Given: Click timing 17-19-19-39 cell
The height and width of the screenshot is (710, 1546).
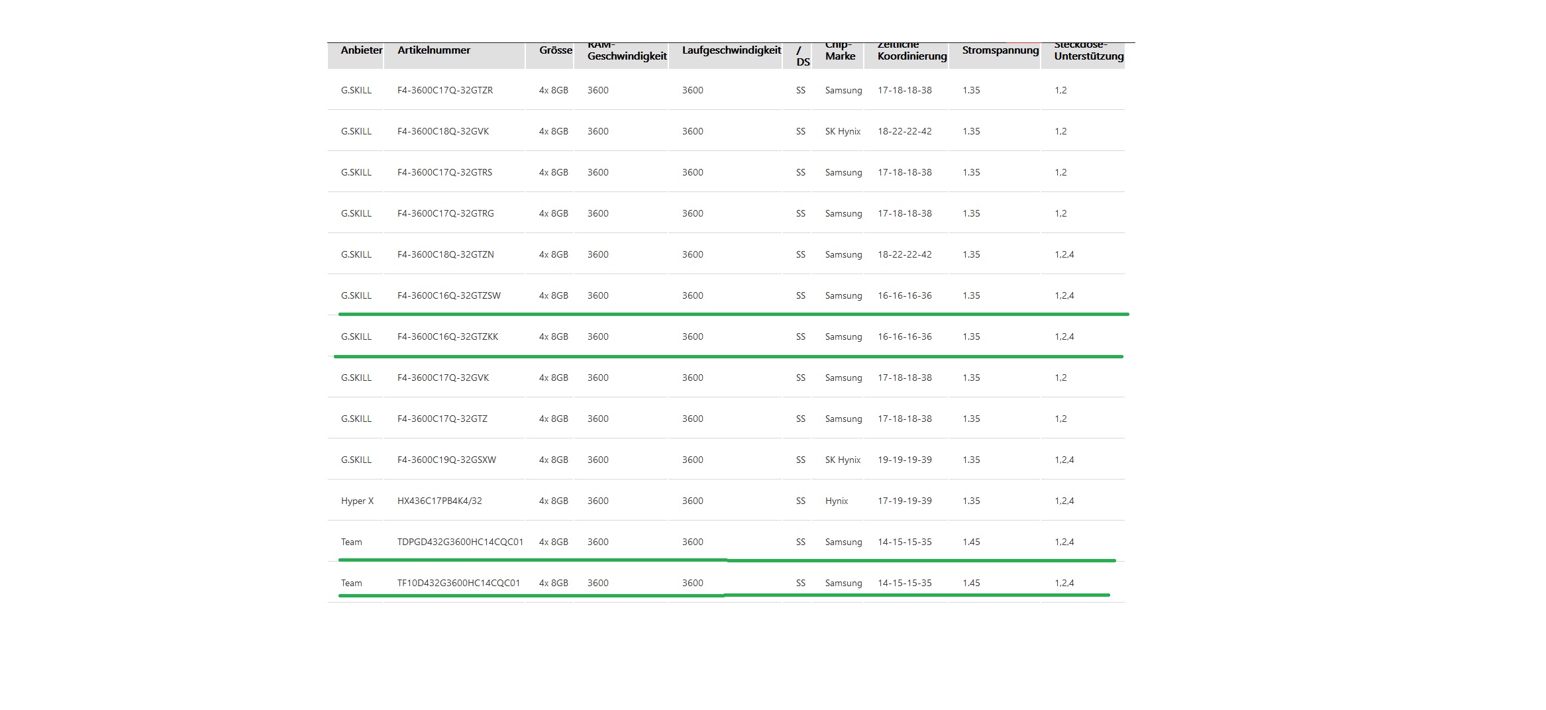Looking at the screenshot, I should (905, 501).
